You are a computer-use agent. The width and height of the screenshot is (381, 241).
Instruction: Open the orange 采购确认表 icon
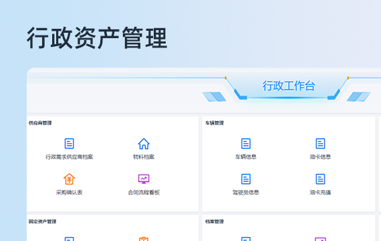coord(70,179)
